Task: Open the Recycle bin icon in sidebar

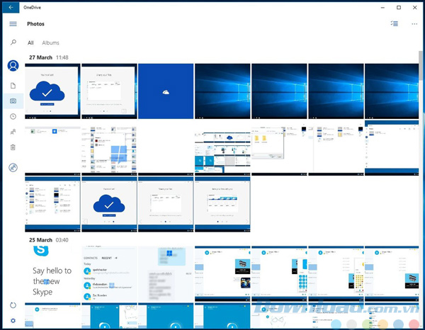Action: 13,147
